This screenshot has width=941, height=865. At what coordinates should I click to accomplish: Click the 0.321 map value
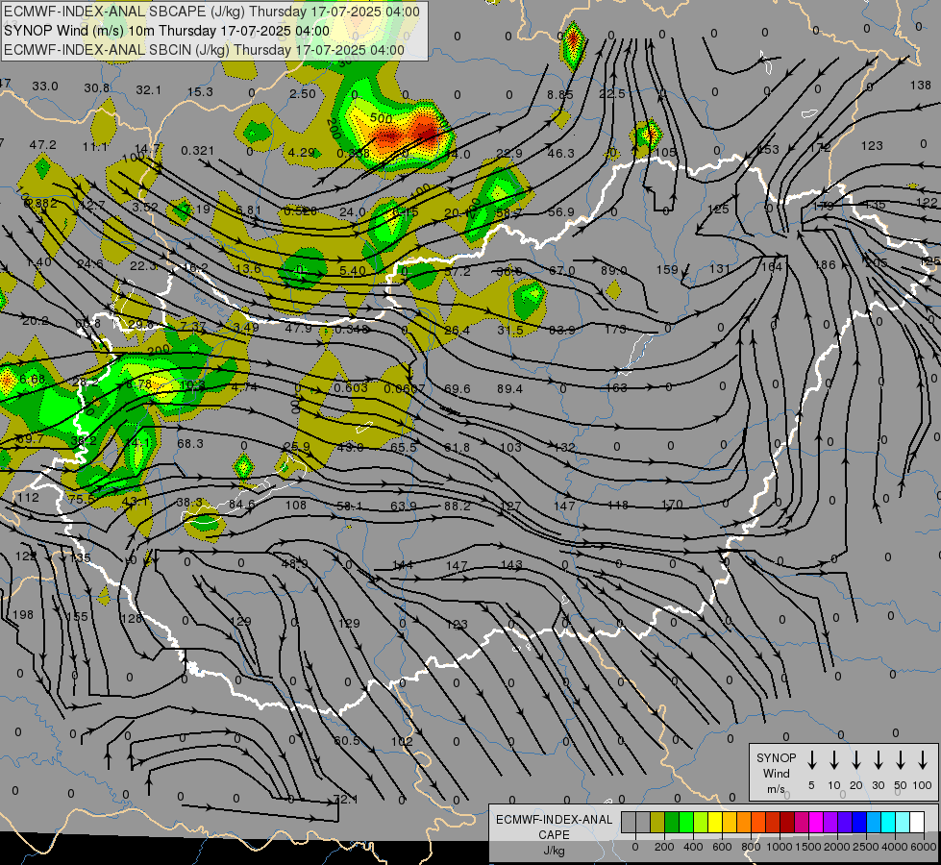(197, 151)
